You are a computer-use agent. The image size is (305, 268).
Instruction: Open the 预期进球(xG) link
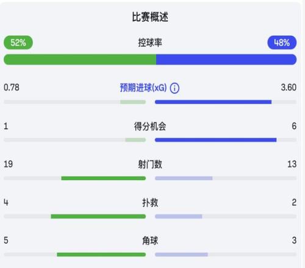[143, 88]
